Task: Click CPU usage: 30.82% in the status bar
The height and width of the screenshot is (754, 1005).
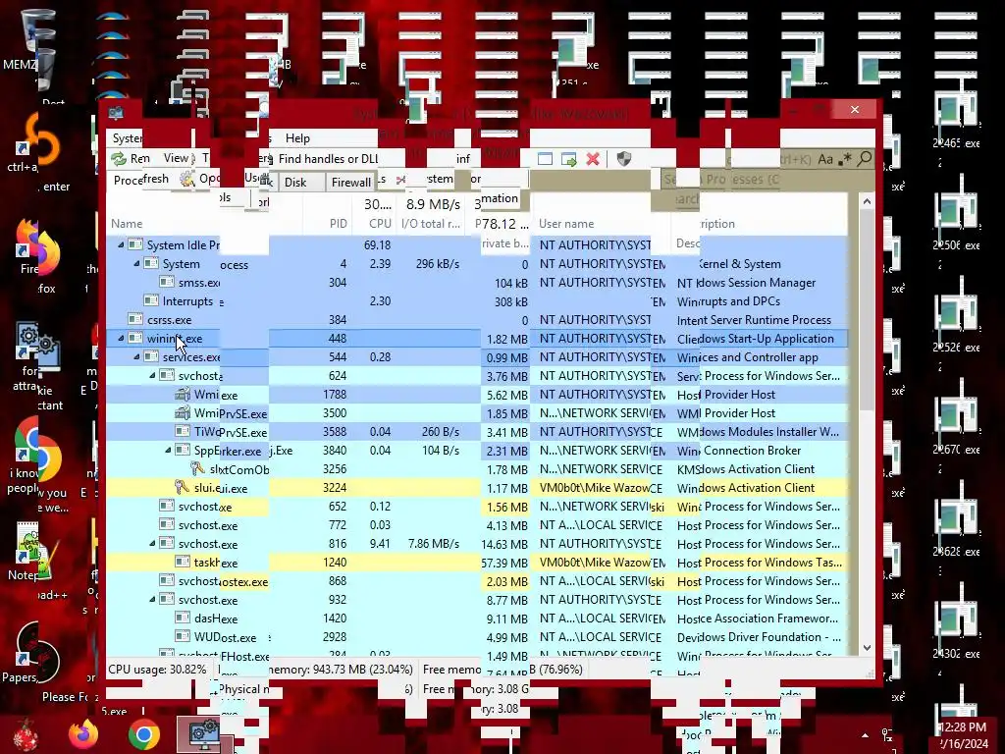Action: point(157,670)
